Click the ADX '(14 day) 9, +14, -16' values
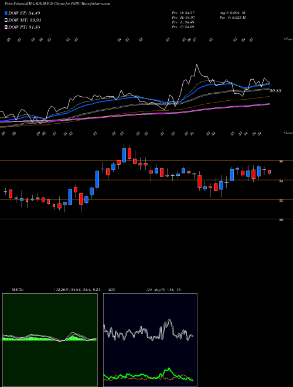Viewport: 293px width, 387px height. pos(163,290)
